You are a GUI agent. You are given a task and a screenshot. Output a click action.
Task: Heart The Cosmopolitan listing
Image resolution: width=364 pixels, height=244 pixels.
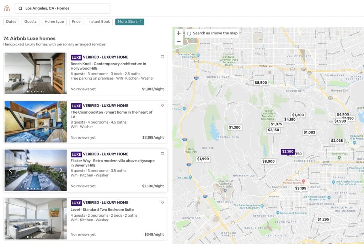(162, 105)
